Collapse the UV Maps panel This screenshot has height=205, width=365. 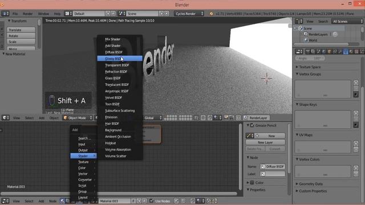306,135
